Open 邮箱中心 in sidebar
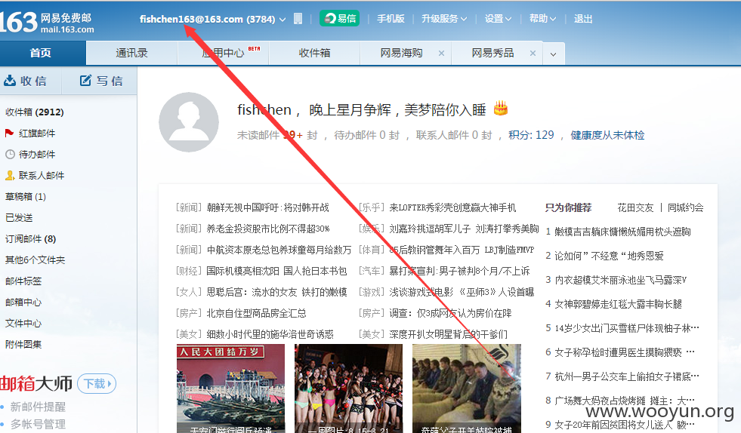Viewport: 741px width, 433px height. pyautogui.click(x=23, y=302)
